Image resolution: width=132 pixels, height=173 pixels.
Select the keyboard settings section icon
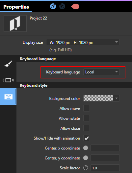coord(8,97)
